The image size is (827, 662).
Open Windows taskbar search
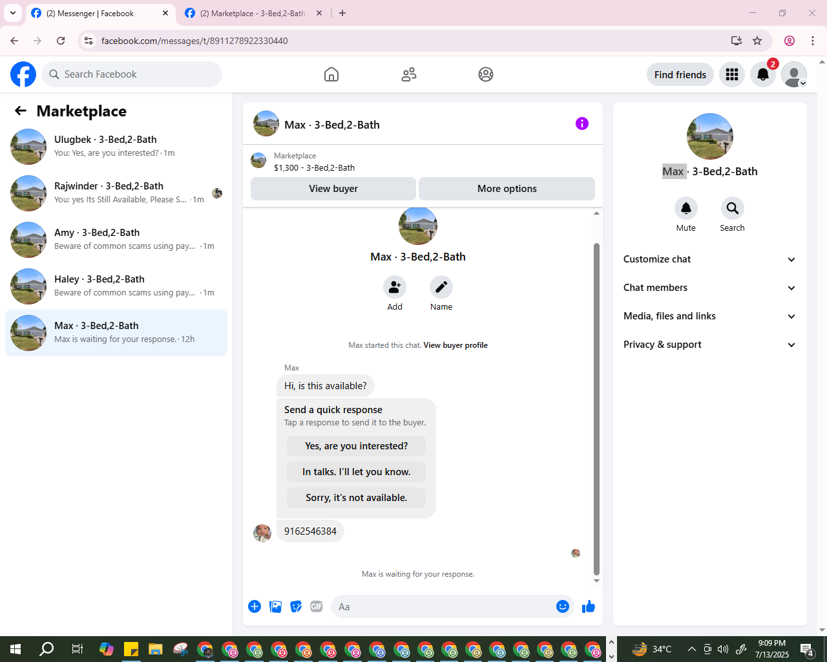click(47, 649)
